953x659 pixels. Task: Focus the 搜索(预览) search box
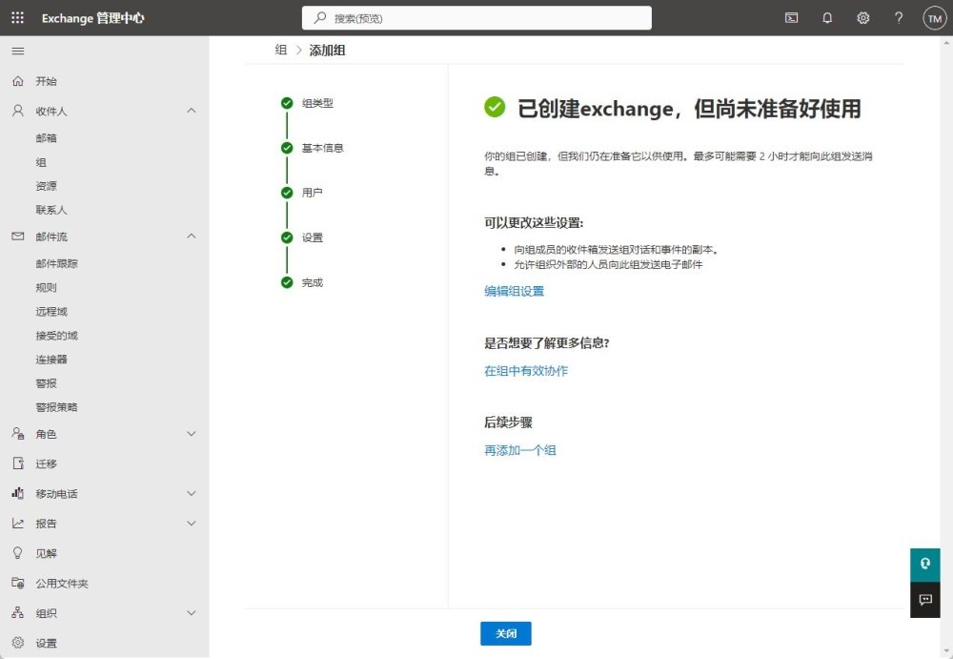coord(476,18)
